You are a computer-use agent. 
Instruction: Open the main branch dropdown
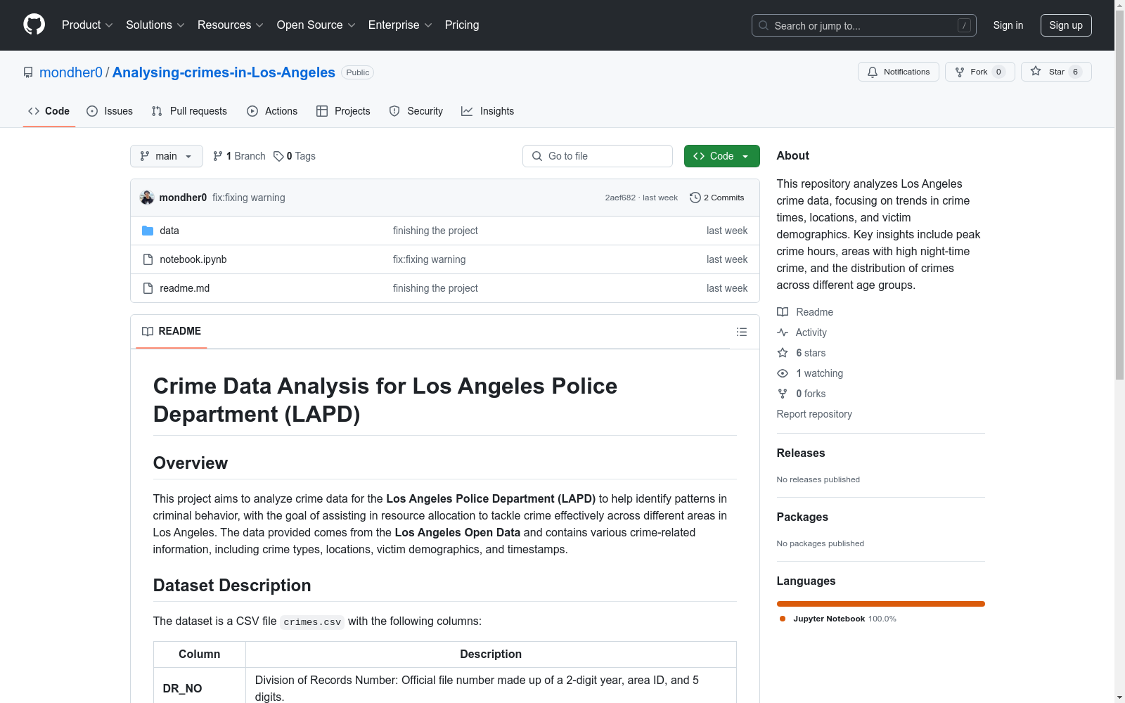(x=167, y=156)
